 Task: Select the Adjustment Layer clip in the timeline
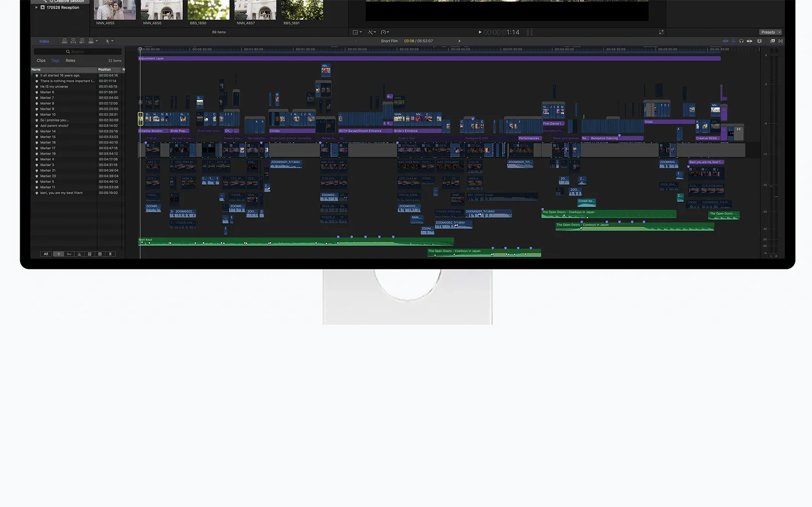coord(429,58)
